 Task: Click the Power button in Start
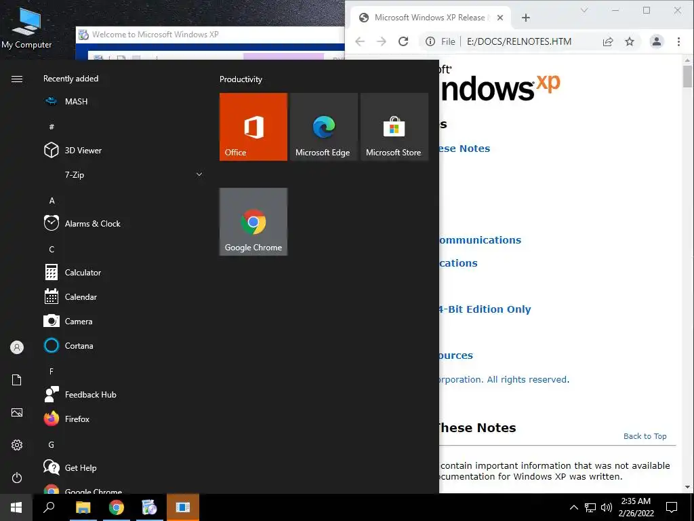click(x=17, y=478)
